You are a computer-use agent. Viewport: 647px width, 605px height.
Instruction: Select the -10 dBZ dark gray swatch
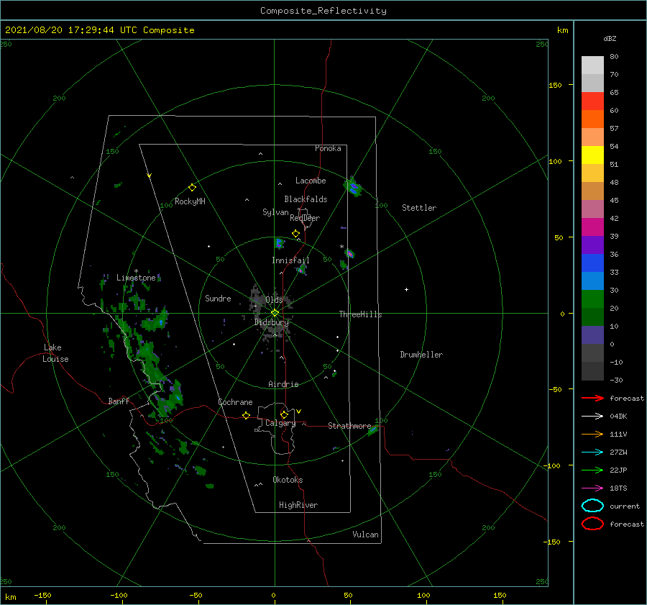[592, 371]
